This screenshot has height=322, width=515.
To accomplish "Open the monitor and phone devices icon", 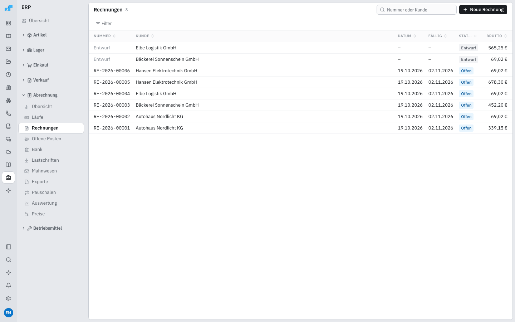I will (x=9, y=139).
